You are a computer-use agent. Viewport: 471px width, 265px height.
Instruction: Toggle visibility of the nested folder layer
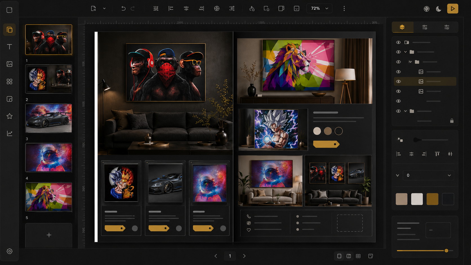point(398,62)
